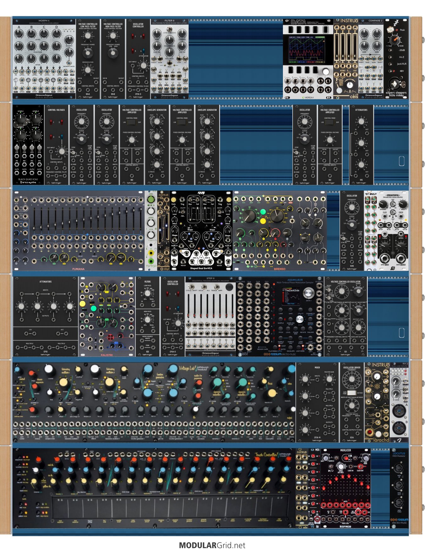The image size is (425, 552).
Task: Click the square wave output jack on 921 VCO
Action: 363,348
